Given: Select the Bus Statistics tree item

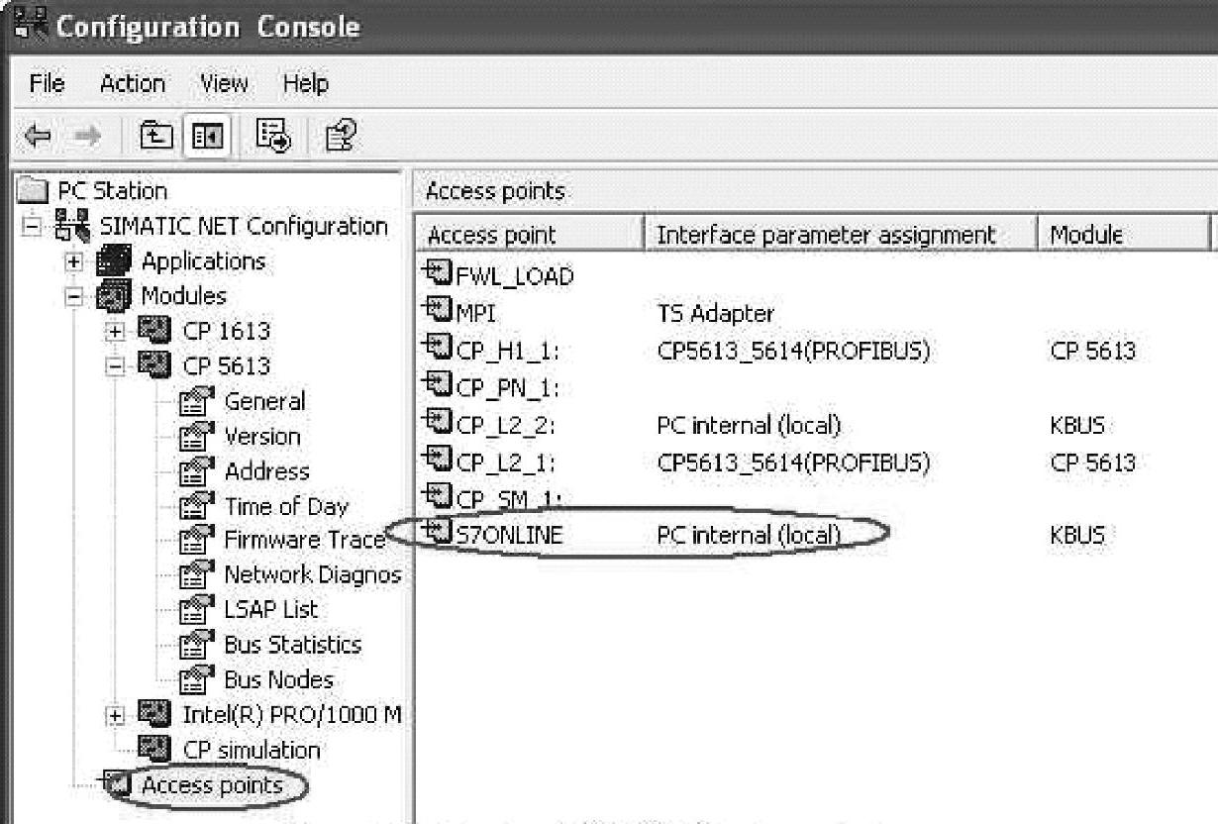Looking at the screenshot, I should pos(293,645).
